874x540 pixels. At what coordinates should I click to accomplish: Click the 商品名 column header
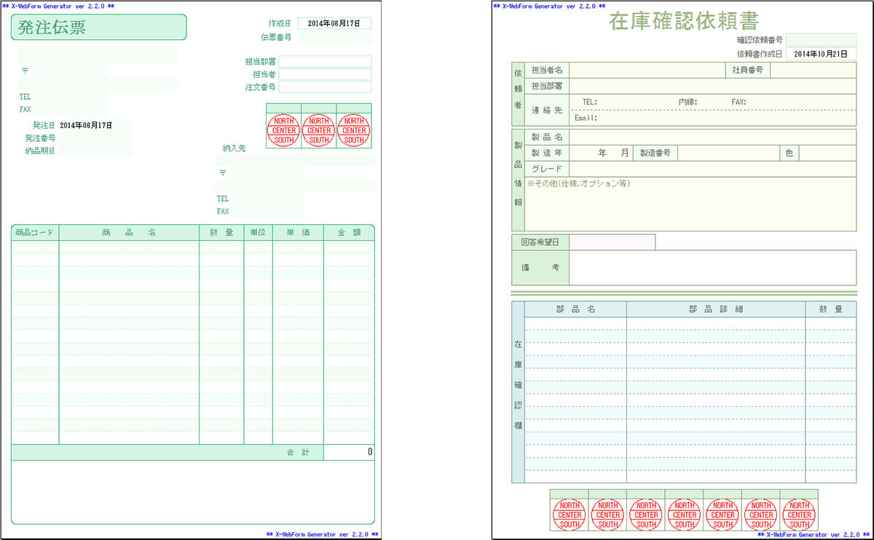(129, 233)
